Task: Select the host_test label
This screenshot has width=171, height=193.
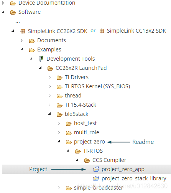Action: pos(85,123)
